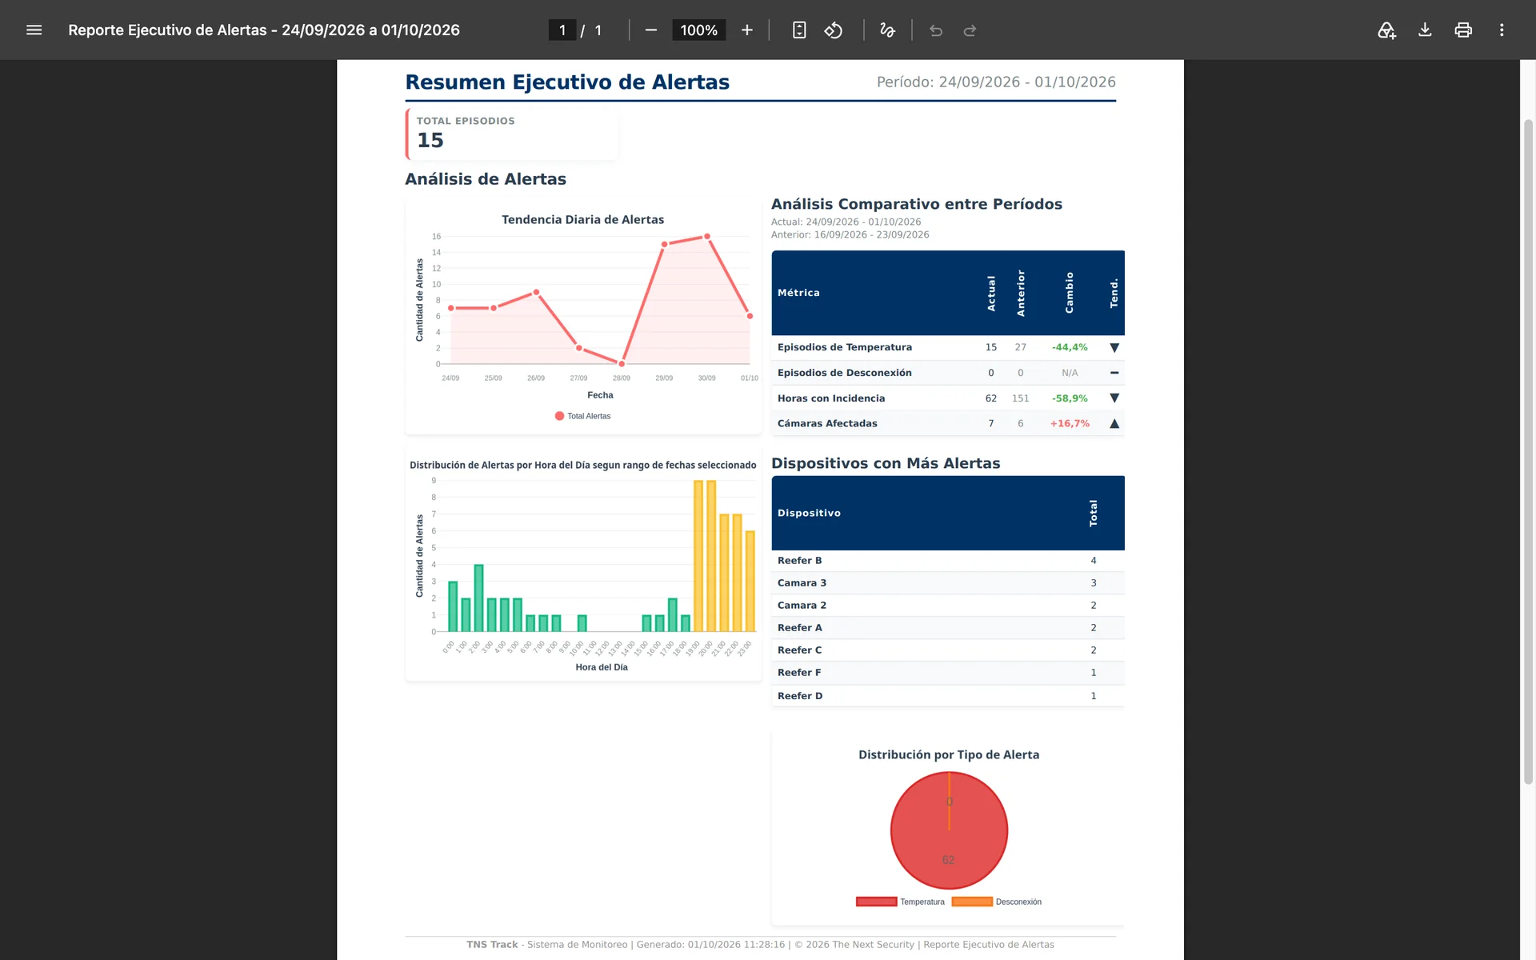
Task: Select the Camara 3 device row
Action: (948, 583)
